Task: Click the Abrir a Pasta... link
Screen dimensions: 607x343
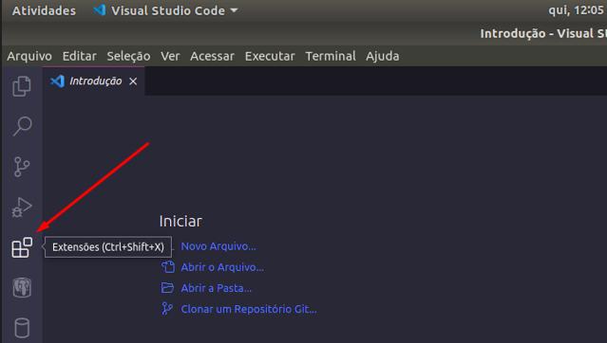Action: (x=216, y=288)
